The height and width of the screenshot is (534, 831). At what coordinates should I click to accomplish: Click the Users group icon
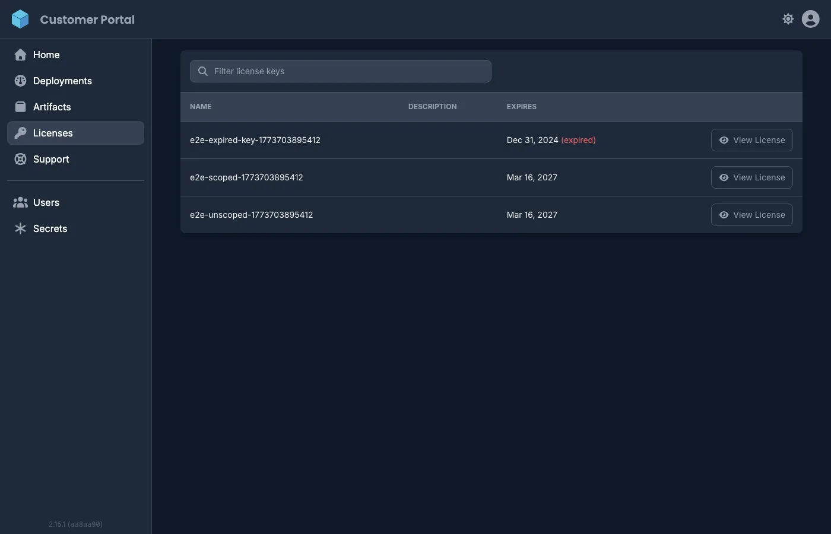pos(21,202)
